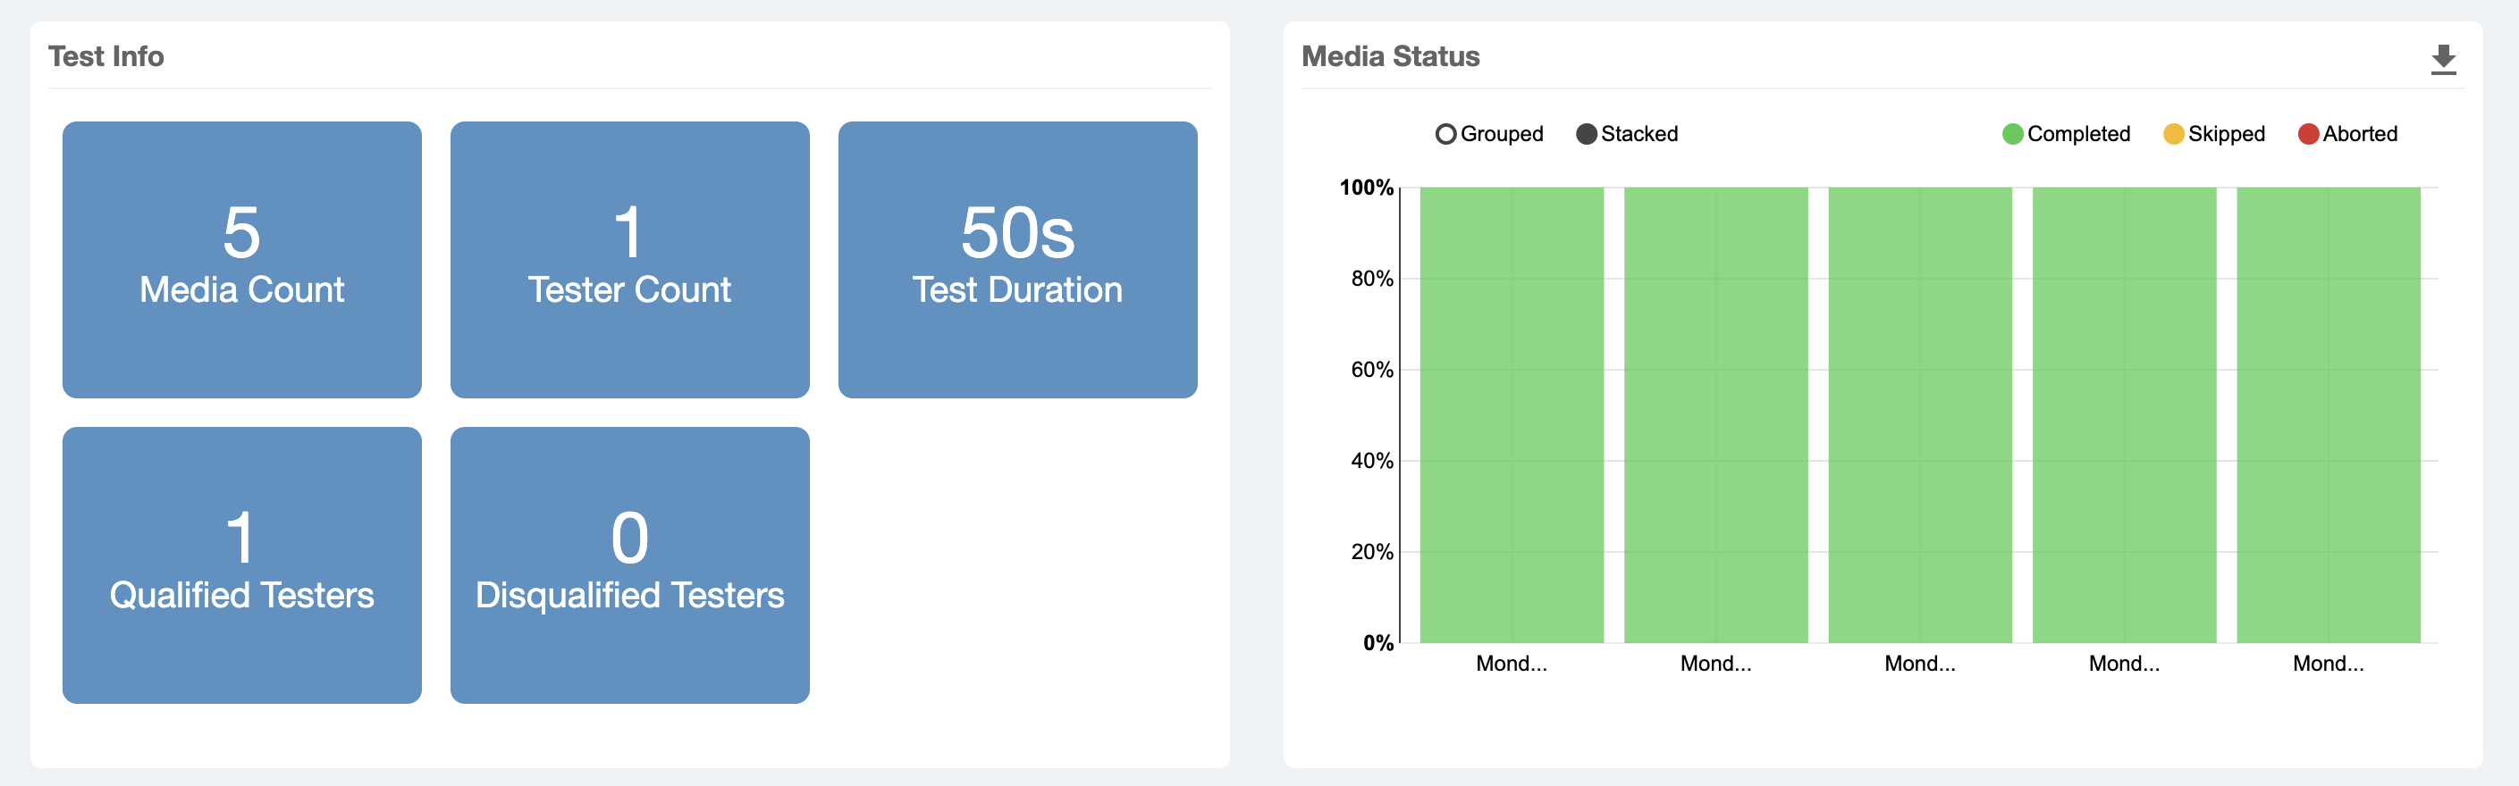The height and width of the screenshot is (786, 2519).
Task: Click the Media Status panel title
Action: click(1391, 56)
